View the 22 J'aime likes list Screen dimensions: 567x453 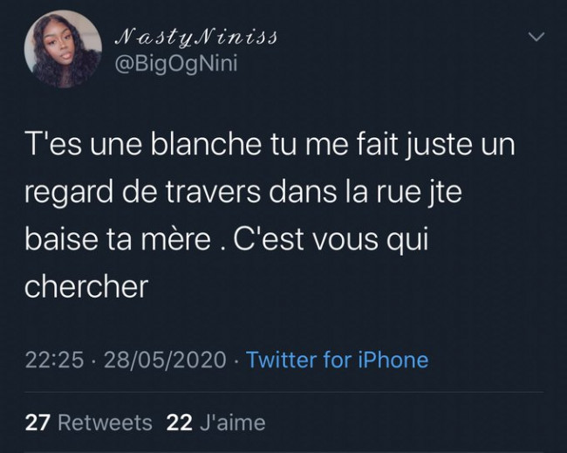coord(215,422)
